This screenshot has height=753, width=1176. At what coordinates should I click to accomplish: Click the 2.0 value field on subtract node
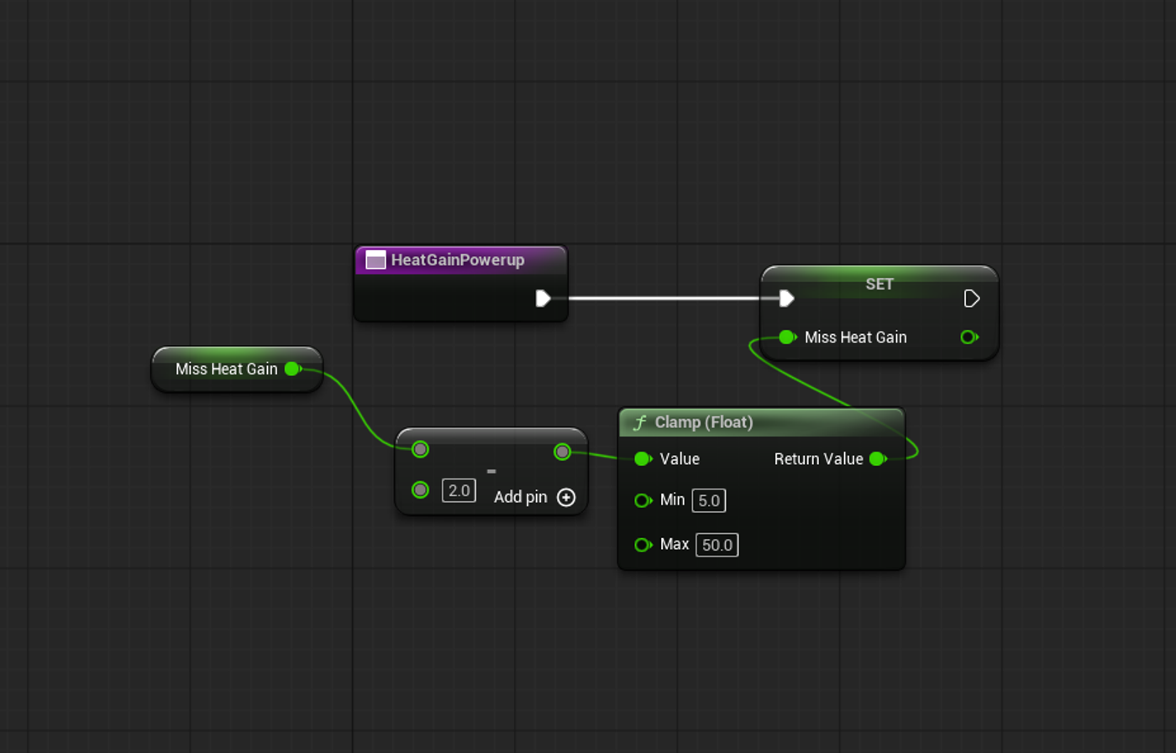click(459, 490)
